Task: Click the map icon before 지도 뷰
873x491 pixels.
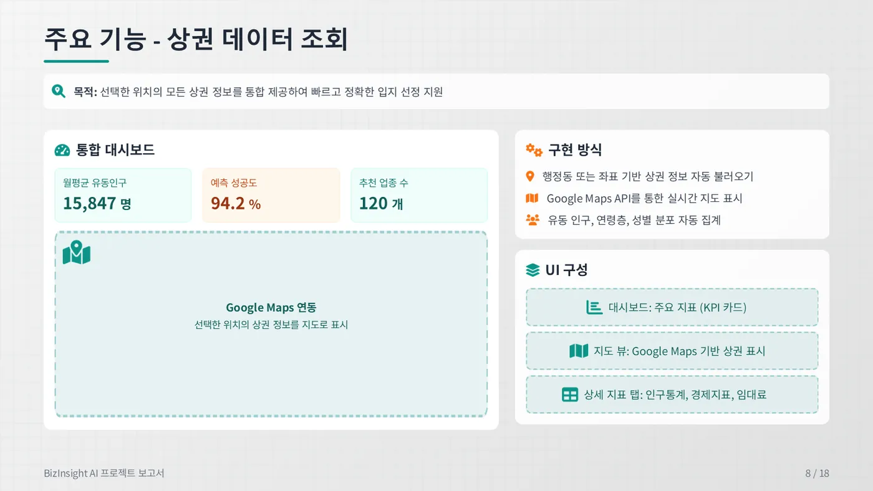Action: point(579,351)
